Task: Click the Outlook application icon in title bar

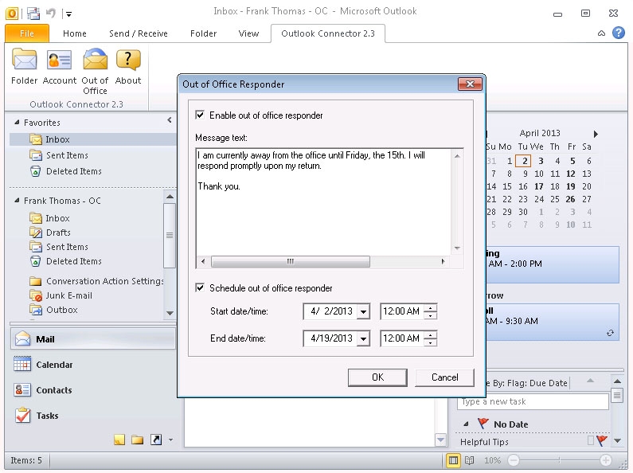Action: (x=12, y=14)
